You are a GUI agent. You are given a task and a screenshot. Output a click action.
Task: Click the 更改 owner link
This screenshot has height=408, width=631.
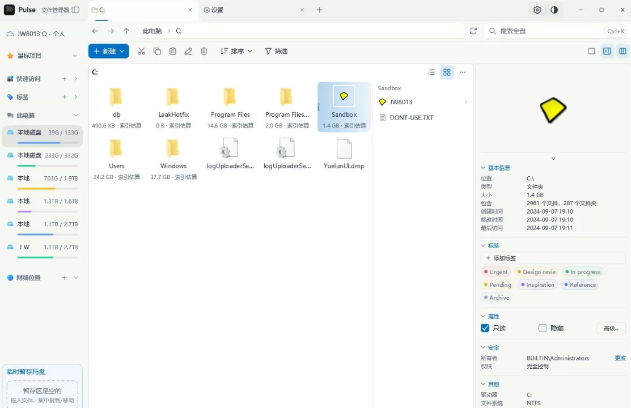pyautogui.click(x=620, y=358)
